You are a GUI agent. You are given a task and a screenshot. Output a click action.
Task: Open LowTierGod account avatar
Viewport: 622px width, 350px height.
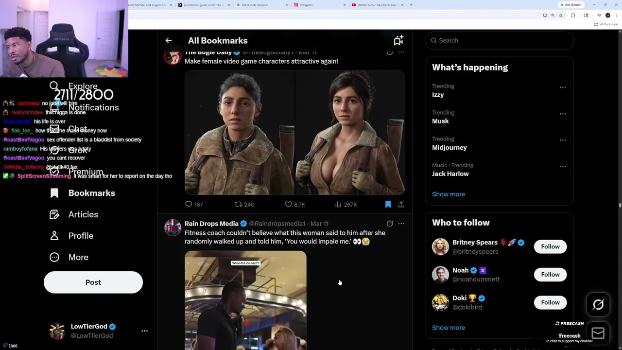[57, 331]
